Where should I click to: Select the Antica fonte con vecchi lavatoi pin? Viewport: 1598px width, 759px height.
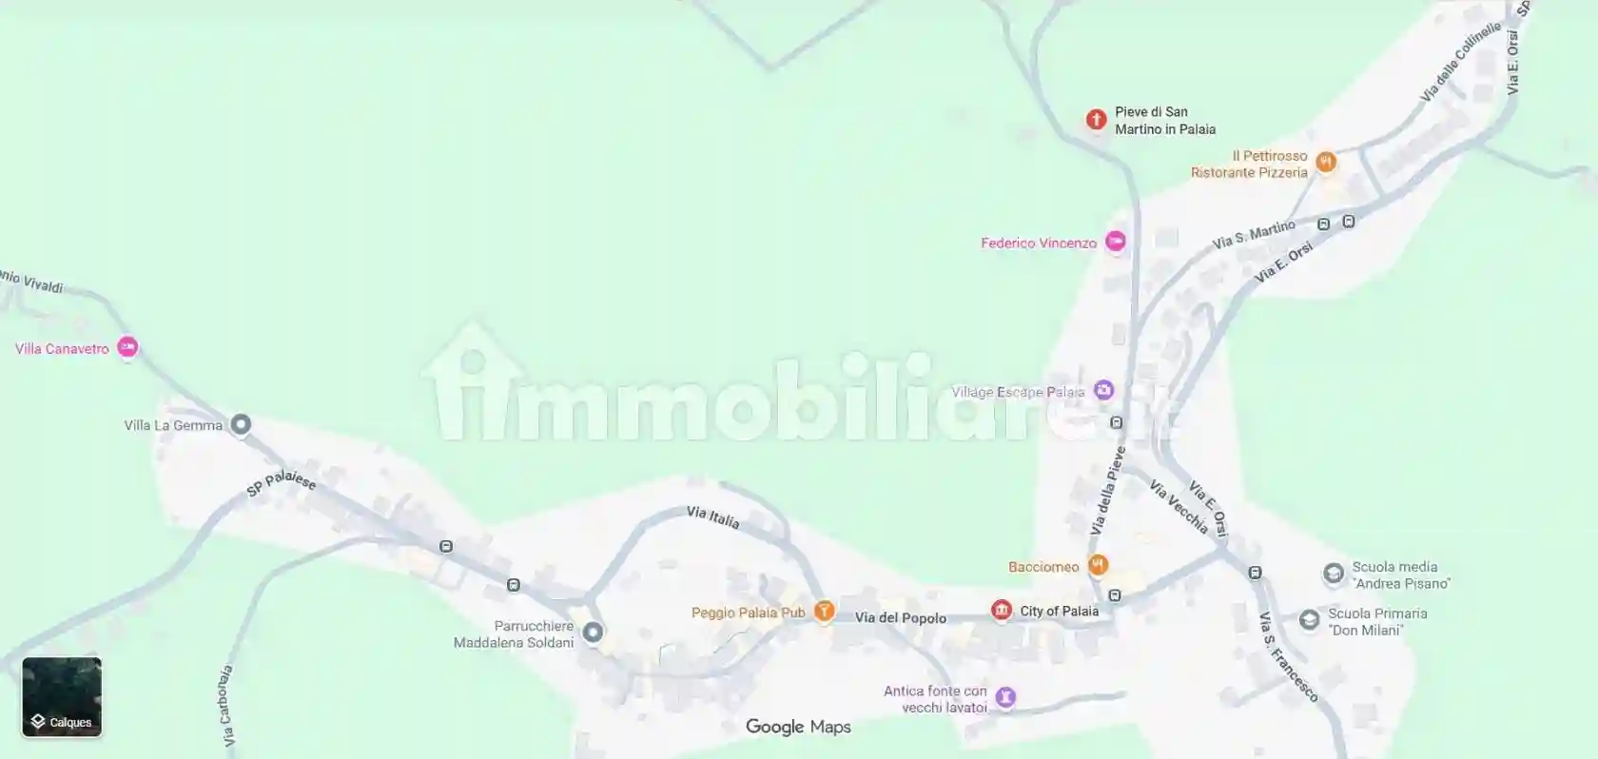(1005, 698)
